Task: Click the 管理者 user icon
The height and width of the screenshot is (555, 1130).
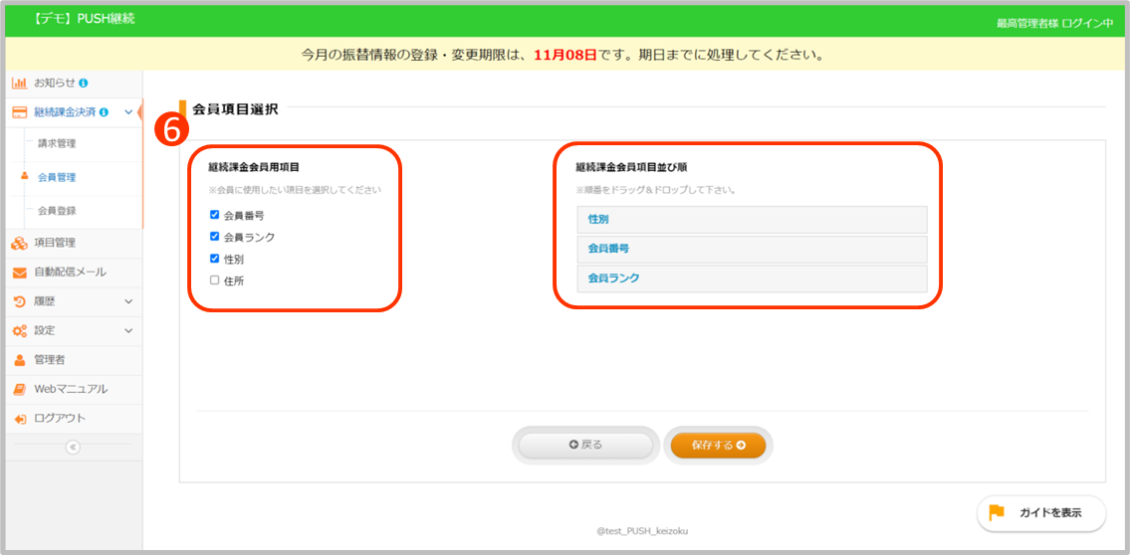Action: click(19, 360)
